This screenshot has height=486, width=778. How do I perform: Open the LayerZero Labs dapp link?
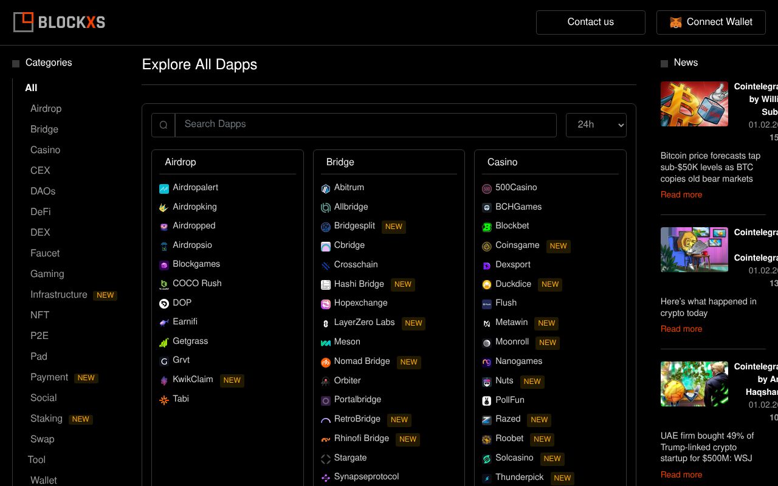tap(364, 323)
